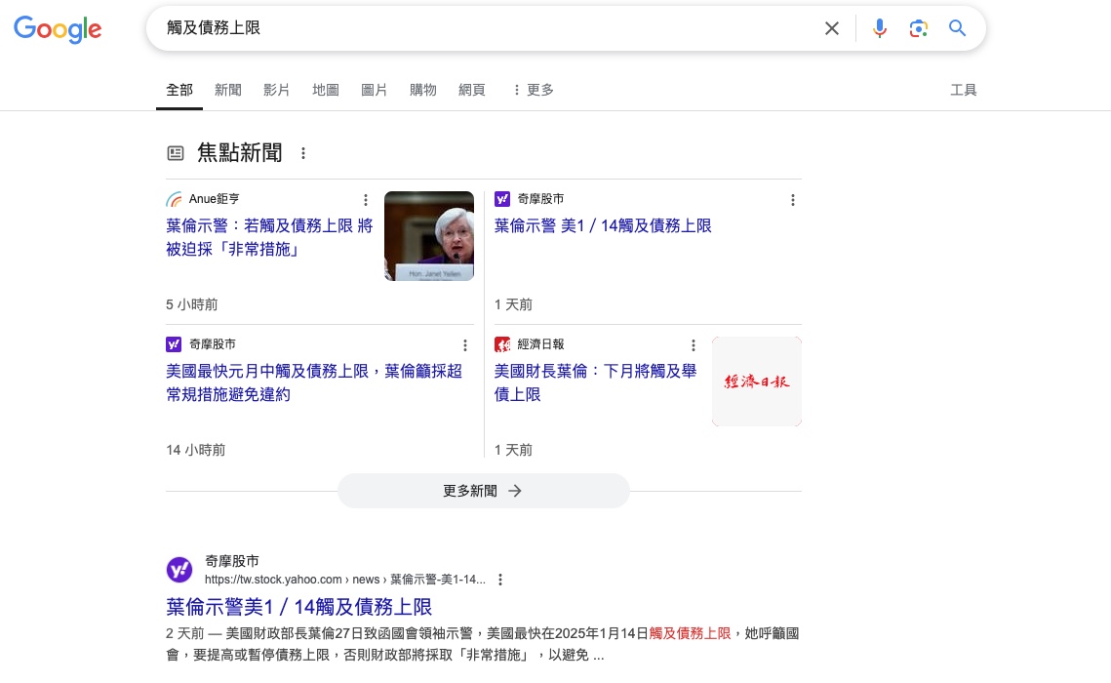This screenshot has height=683, width=1111.
Task: Open options for the 經濟日報 news card
Action: pyautogui.click(x=693, y=345)
